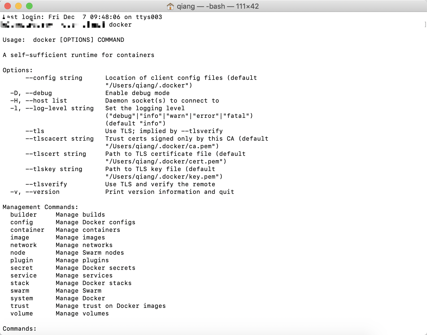Screen dimensions: 427x335
Task: Zoom the Terminal window with the green button
Action: 29,6
